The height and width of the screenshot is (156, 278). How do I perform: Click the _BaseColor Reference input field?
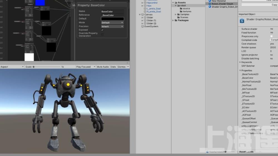112,15
